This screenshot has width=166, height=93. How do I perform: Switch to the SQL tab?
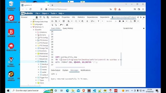pyautogui.click(x=73, y=17)
